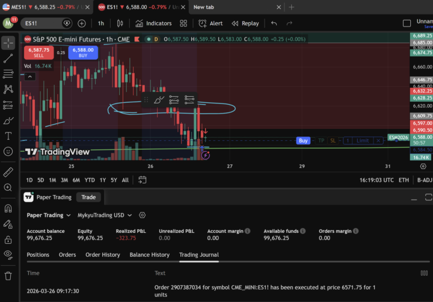Open the settings sliders icon in the floating toolbar
This screenshot has width=433, height=302.
point(189,100)
